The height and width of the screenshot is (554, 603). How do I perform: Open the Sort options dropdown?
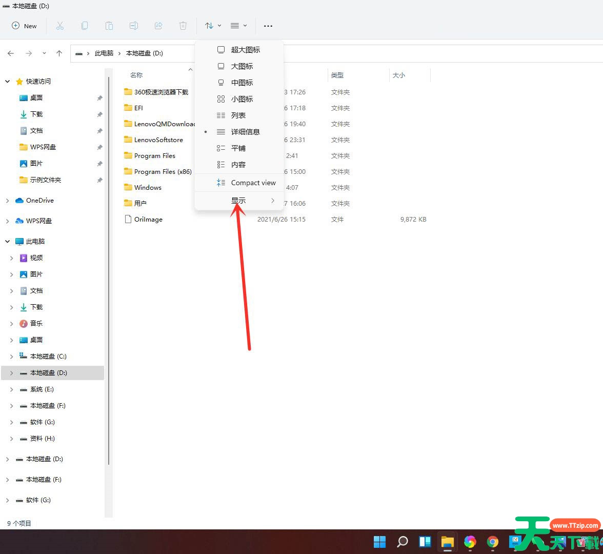213,26
